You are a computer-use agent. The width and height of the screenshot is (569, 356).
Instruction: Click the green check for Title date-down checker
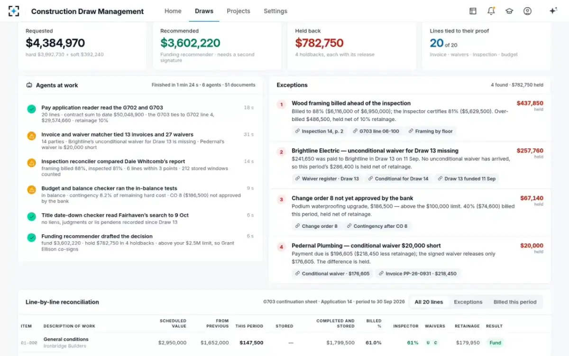tap(31, 216)
